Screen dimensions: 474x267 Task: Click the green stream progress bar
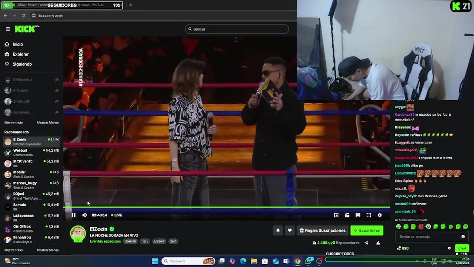click(x=227, y=207)
